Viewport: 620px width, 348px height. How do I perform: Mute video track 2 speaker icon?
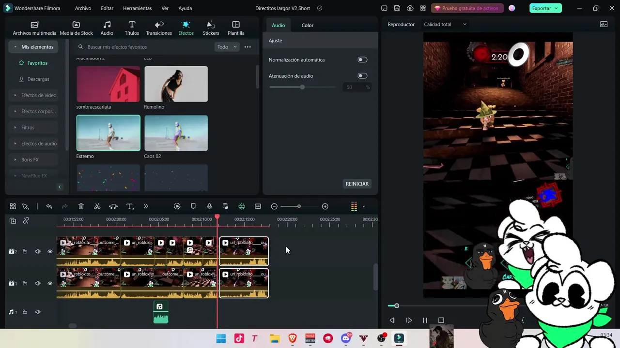coord(38,251)
